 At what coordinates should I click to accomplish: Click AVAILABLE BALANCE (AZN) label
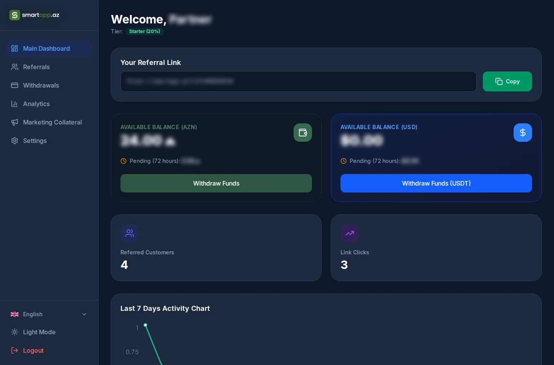(x=159, y=127)
